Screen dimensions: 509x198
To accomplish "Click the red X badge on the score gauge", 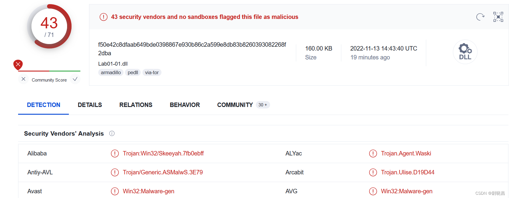I will pyautogui.click(x=18, y=64).
